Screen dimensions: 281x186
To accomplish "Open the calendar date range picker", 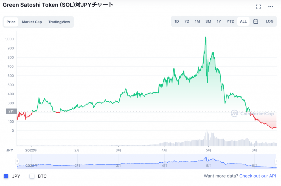I will click(x=255, y=21).
